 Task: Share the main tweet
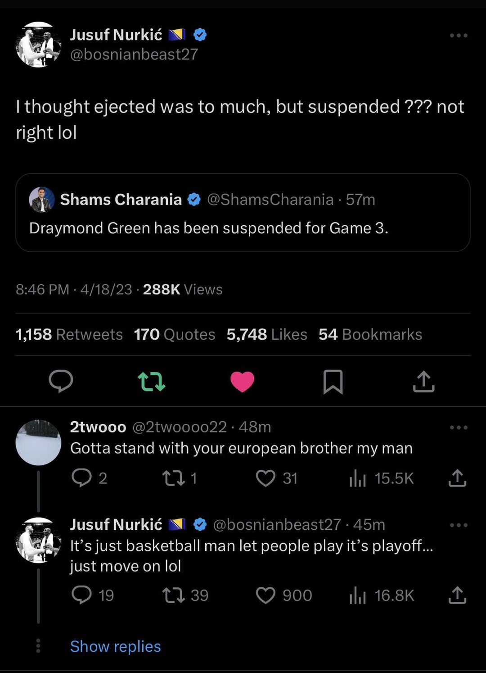(423, 382)
